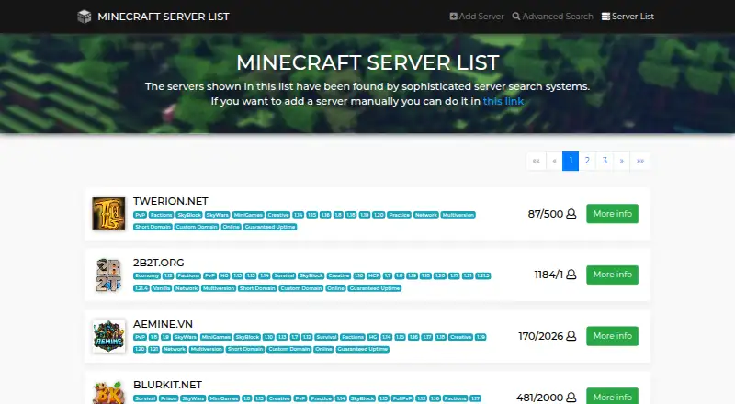Image resolution: width=735 pixels, height=404 pixels.
Task: Select the SkyWars tag on TWERION.NET
Action: (217, 215)
